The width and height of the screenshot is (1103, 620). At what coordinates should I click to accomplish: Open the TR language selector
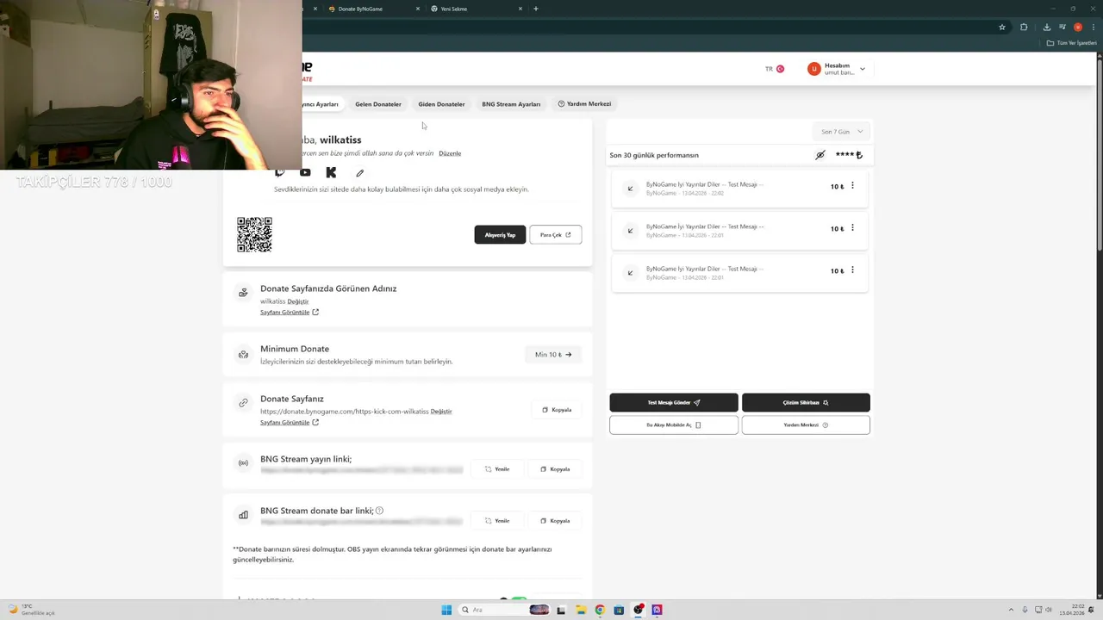(774, 69)
